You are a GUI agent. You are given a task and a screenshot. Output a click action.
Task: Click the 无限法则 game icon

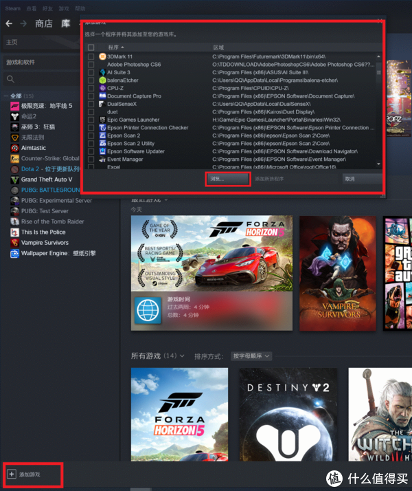[14, 138]
